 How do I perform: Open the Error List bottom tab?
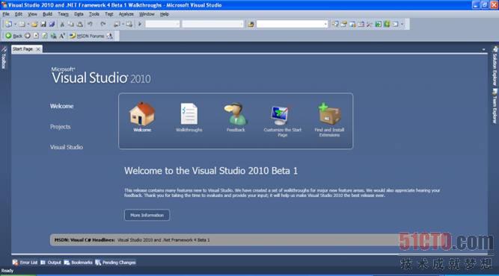click(x=25, y=263)
